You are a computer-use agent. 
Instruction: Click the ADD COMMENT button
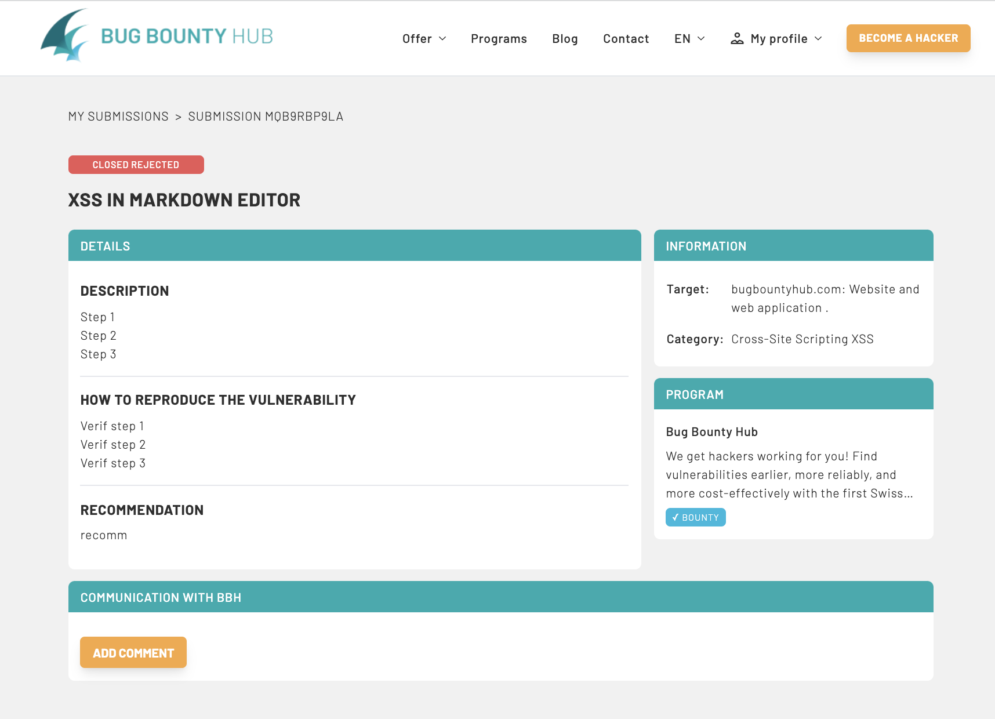(x=133, y=652)
